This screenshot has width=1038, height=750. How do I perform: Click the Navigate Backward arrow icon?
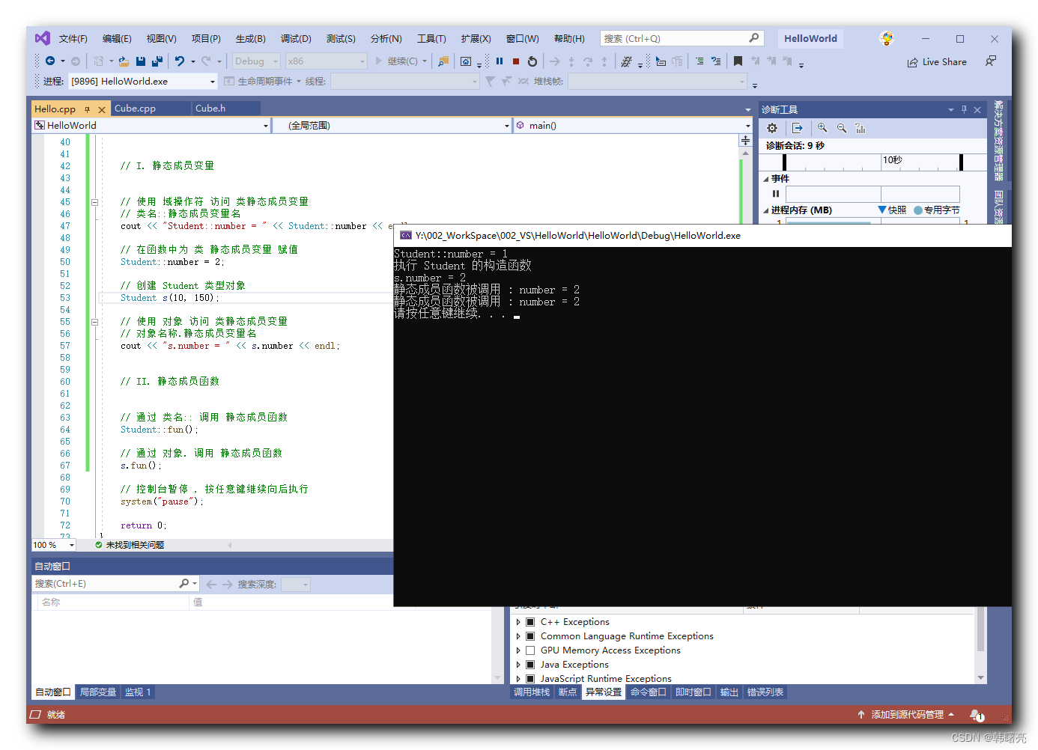pyautogui.click(x=50, y=61)
